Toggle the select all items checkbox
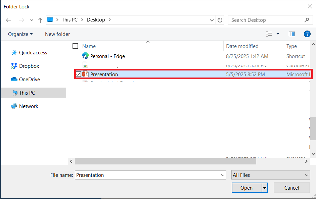 [x=75, y=46]
